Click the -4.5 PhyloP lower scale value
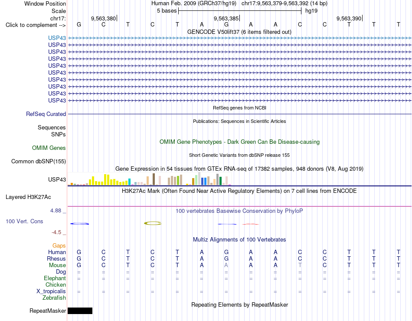Image resolution: width=412 pixels, height=321 pixels. tap(56, 232)
